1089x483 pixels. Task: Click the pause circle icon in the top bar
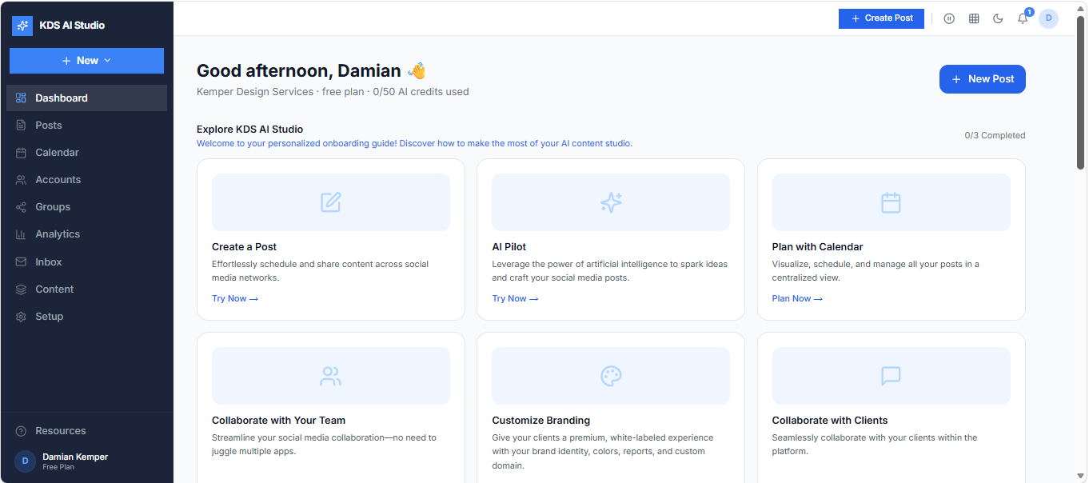949,18
